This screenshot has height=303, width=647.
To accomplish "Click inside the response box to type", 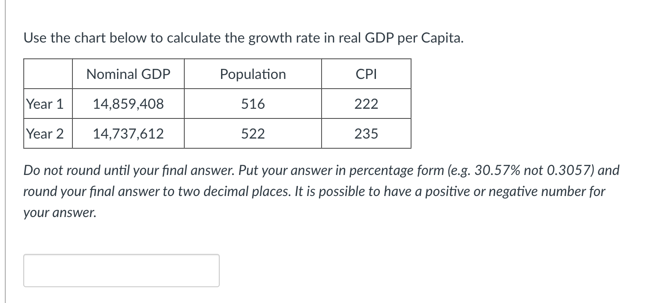I will 121,270.
